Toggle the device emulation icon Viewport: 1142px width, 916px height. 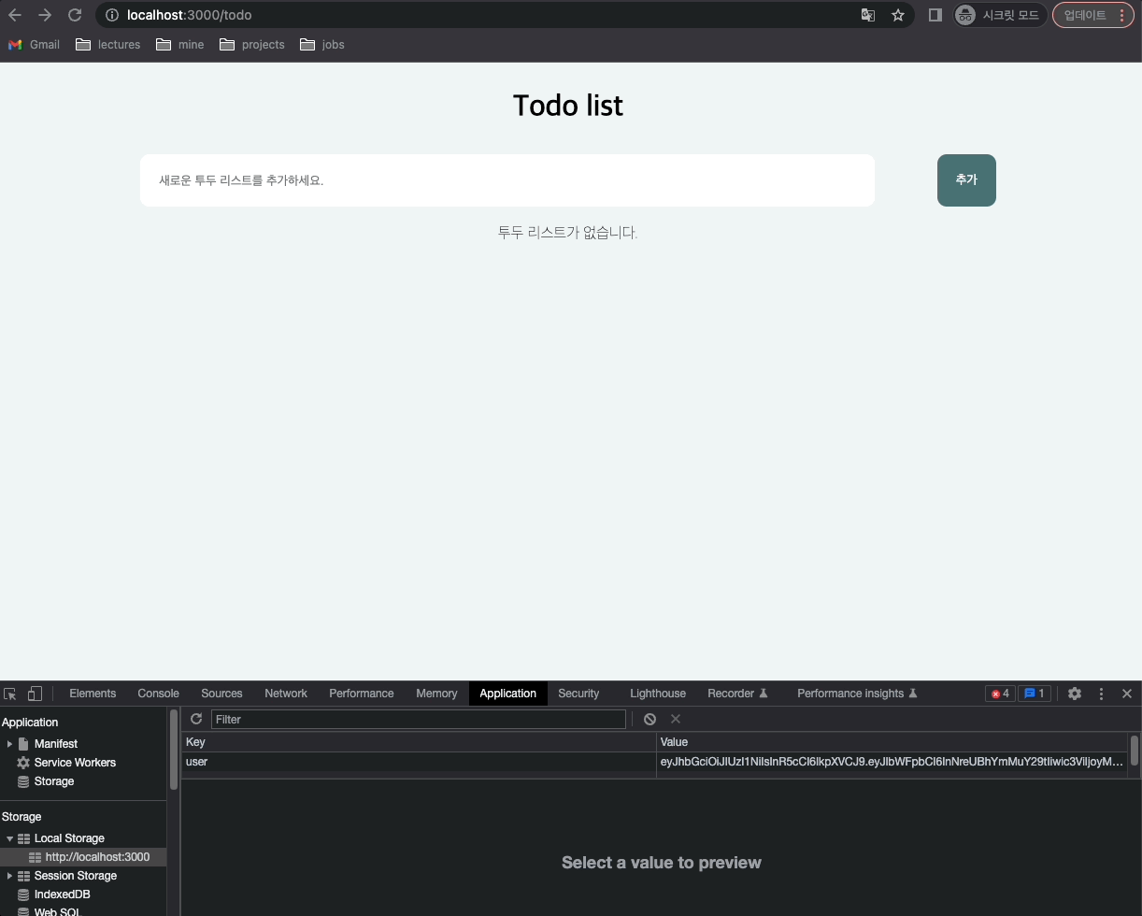click(35, 694)
